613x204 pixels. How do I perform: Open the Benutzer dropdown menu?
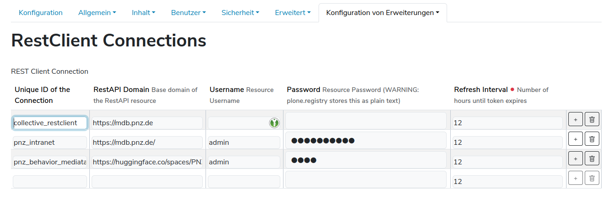pos(188,13)
